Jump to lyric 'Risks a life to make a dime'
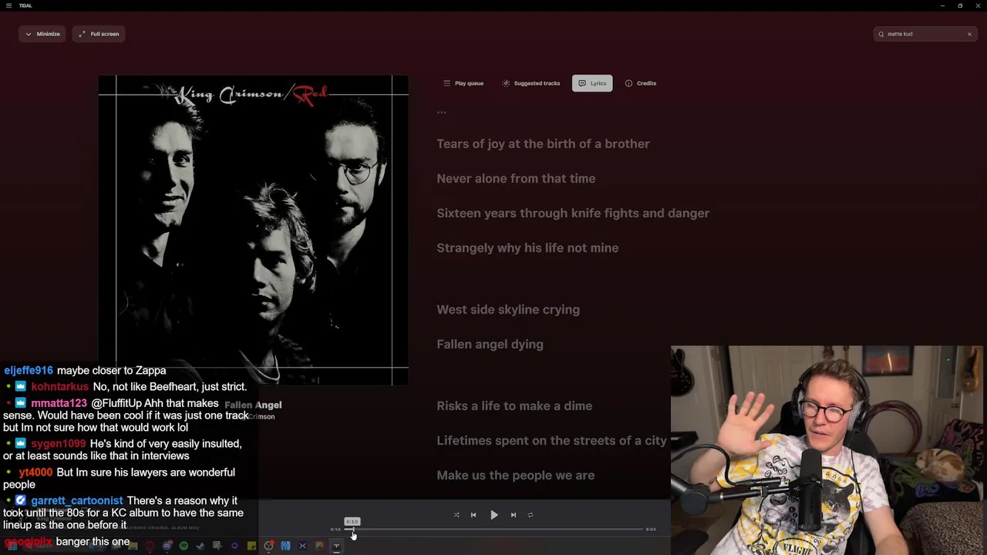Viewport: 987px width, 555px height. pyautogui.click(x=514, y=405)
